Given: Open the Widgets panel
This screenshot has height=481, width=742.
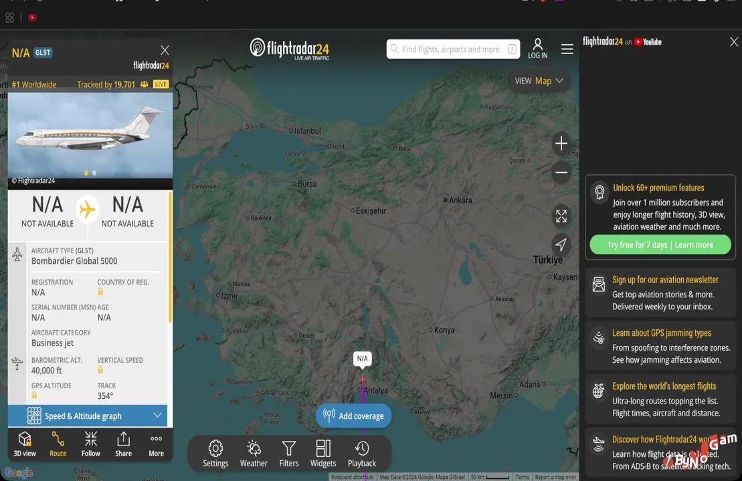Looking at the screenshot, I should (323, 454).
